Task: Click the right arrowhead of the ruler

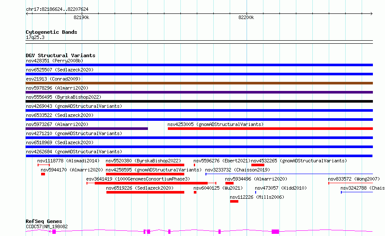Action: 371,13
